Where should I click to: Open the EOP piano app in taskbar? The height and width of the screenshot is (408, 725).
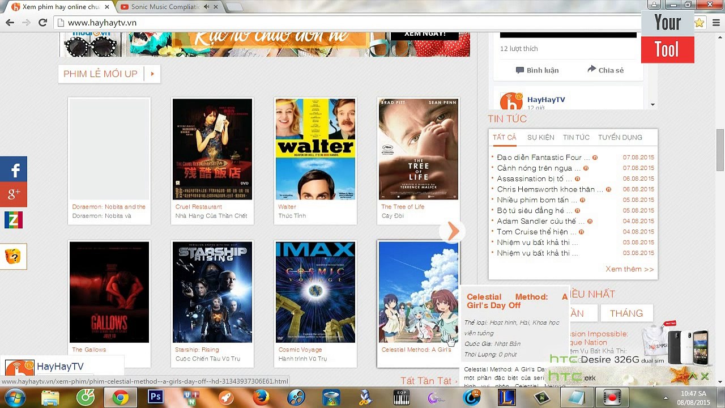[x=402, y=397]
